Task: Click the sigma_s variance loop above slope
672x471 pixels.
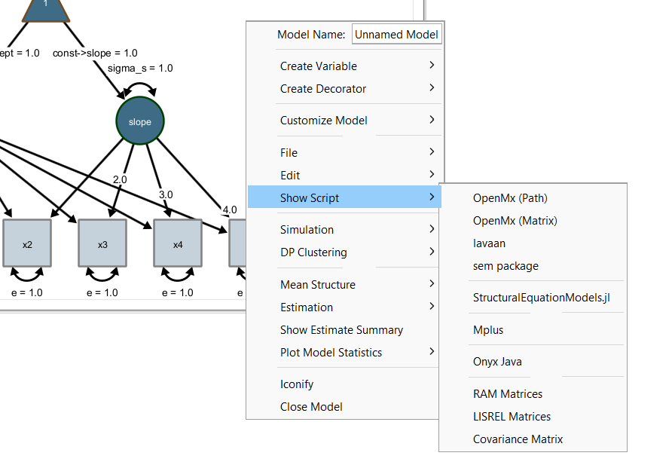Action: click(139, 87)
